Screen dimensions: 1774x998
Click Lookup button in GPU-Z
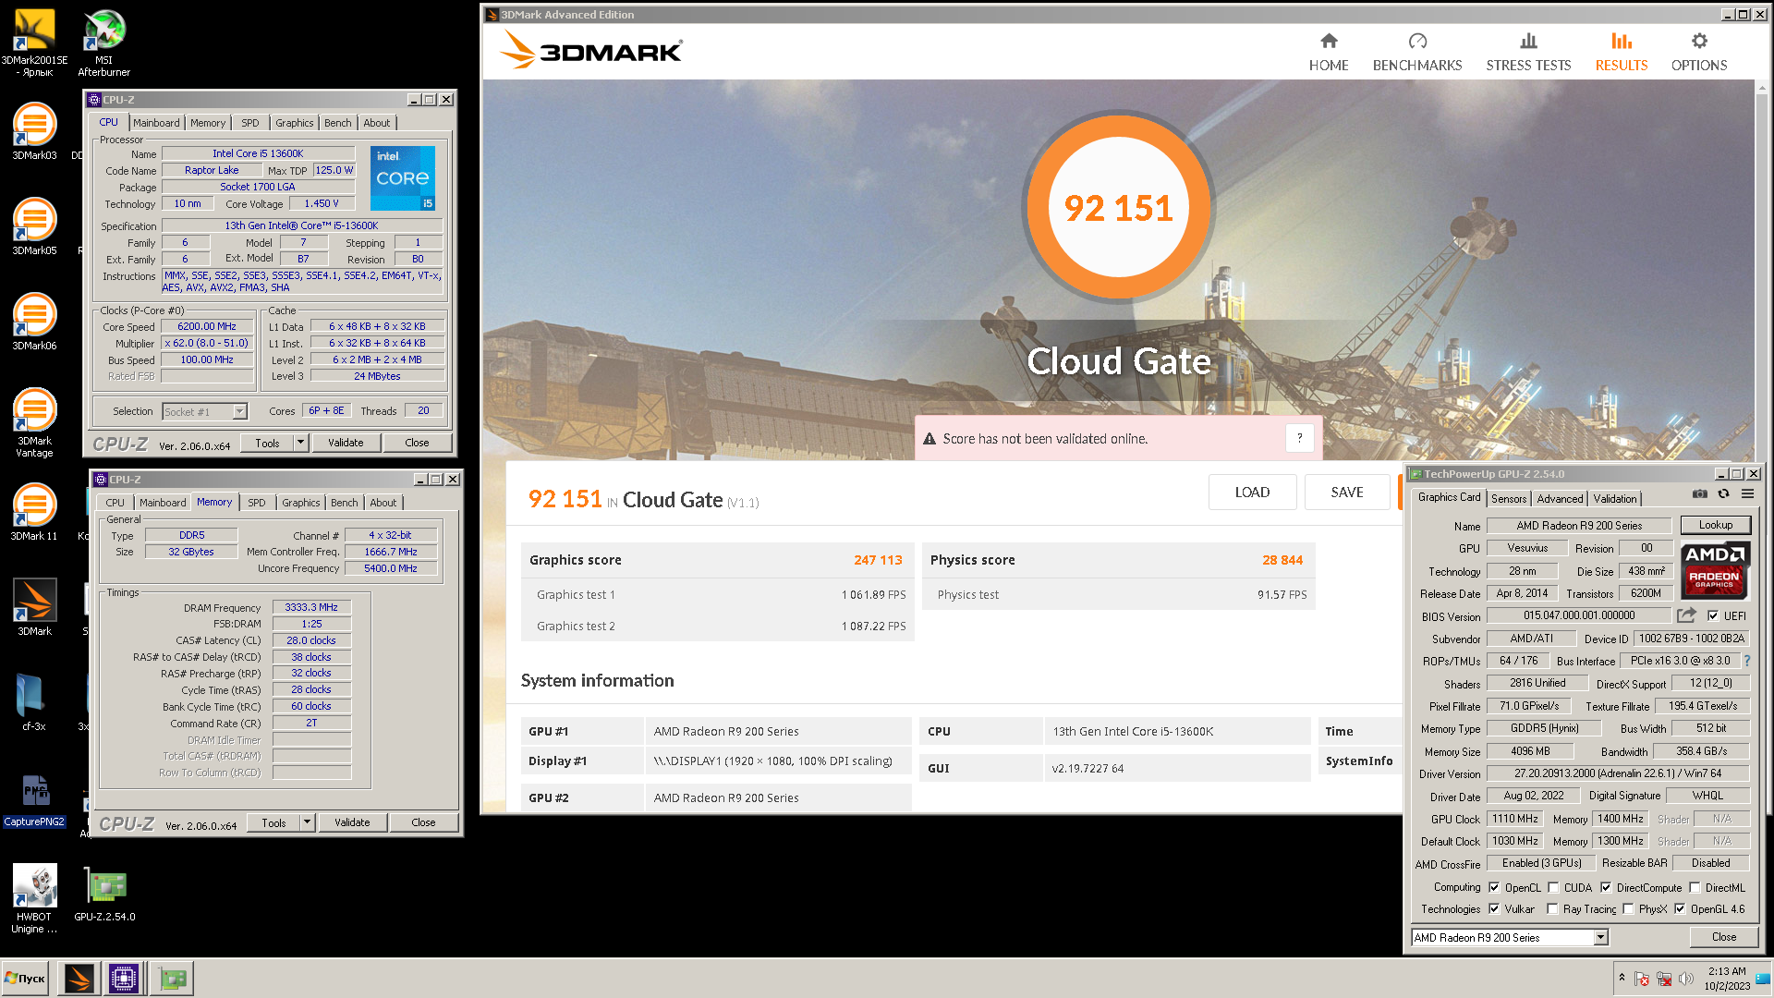[x=1716, y=525]
